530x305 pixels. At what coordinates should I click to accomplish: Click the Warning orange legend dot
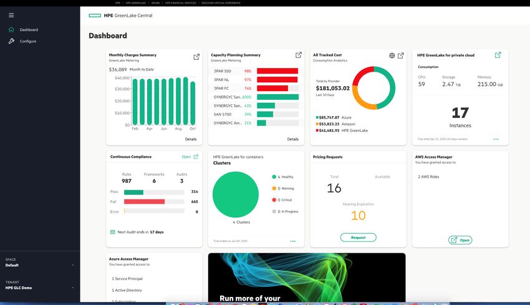(274, 188)
